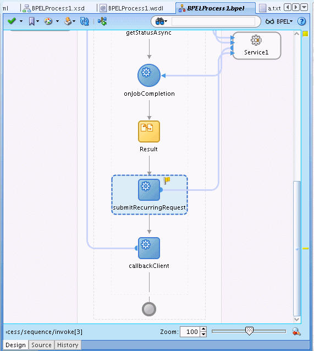Select the submitRecurringRequest invoke activity
Screen dimensions: 314x351
(149, 190)
